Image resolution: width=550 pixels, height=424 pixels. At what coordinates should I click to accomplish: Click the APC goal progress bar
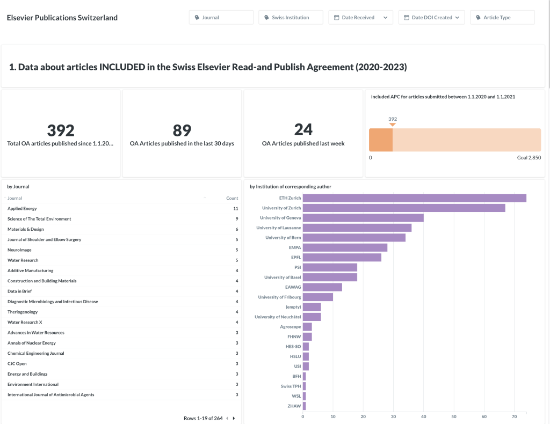454,140
